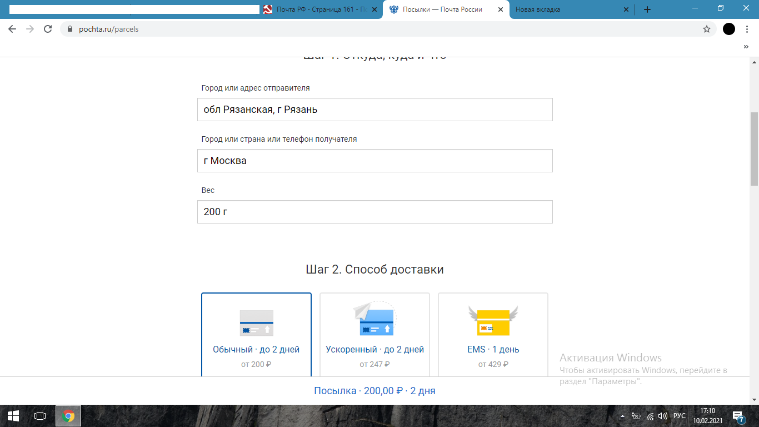Close the Почта РФ - Страница 161 tab

pyautogui.click(x=374, y=9)
